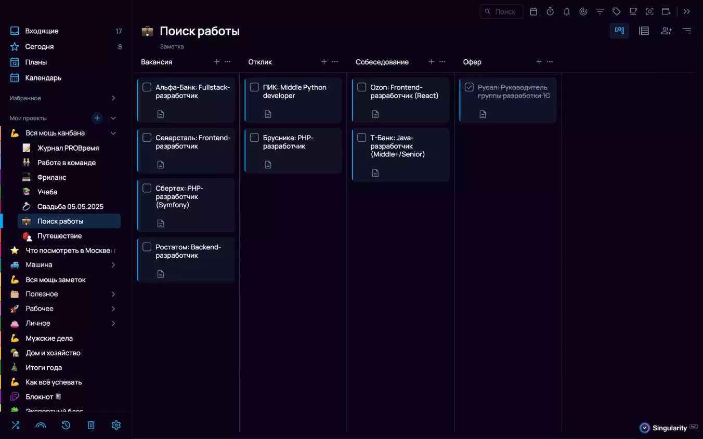
Task: Open the radar focus icon
Action: 583,11
